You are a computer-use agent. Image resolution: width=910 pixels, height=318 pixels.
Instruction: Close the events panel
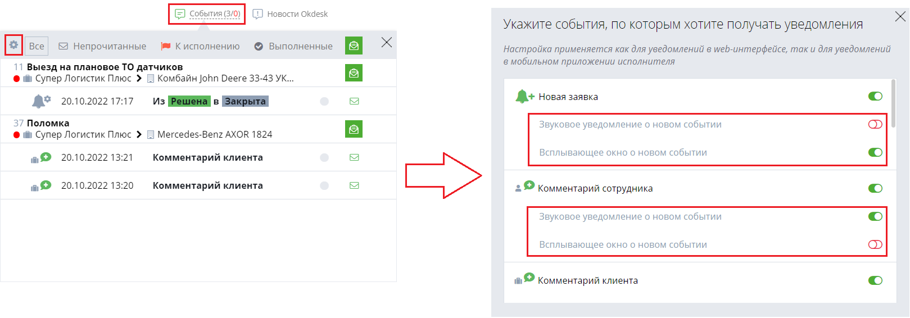click(x=387, y=42)
